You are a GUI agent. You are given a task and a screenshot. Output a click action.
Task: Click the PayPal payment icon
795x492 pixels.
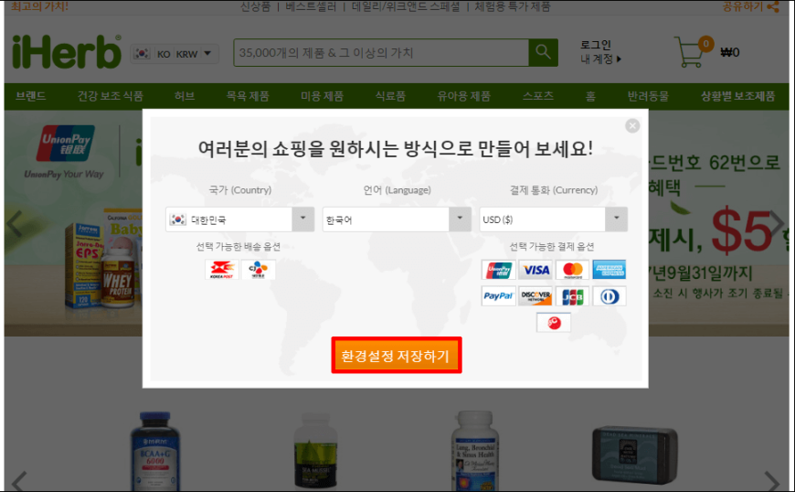[498, 296]
